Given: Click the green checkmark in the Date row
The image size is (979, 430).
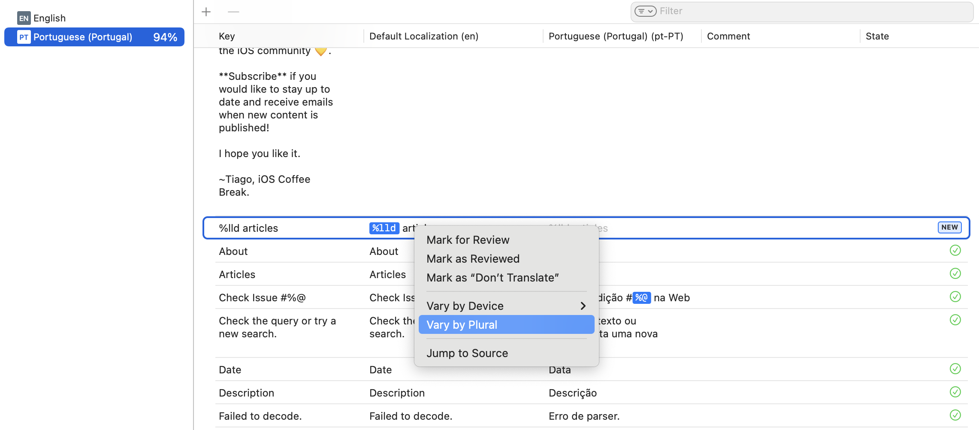Looking at the screenshot, I should point(955,369).
